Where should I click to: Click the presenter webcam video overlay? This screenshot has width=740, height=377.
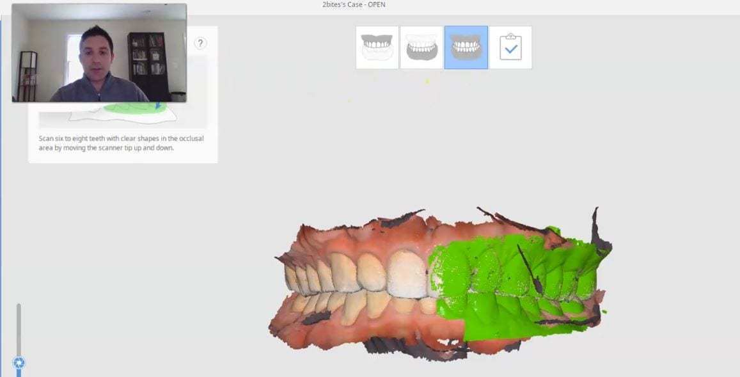click(99, 53)
